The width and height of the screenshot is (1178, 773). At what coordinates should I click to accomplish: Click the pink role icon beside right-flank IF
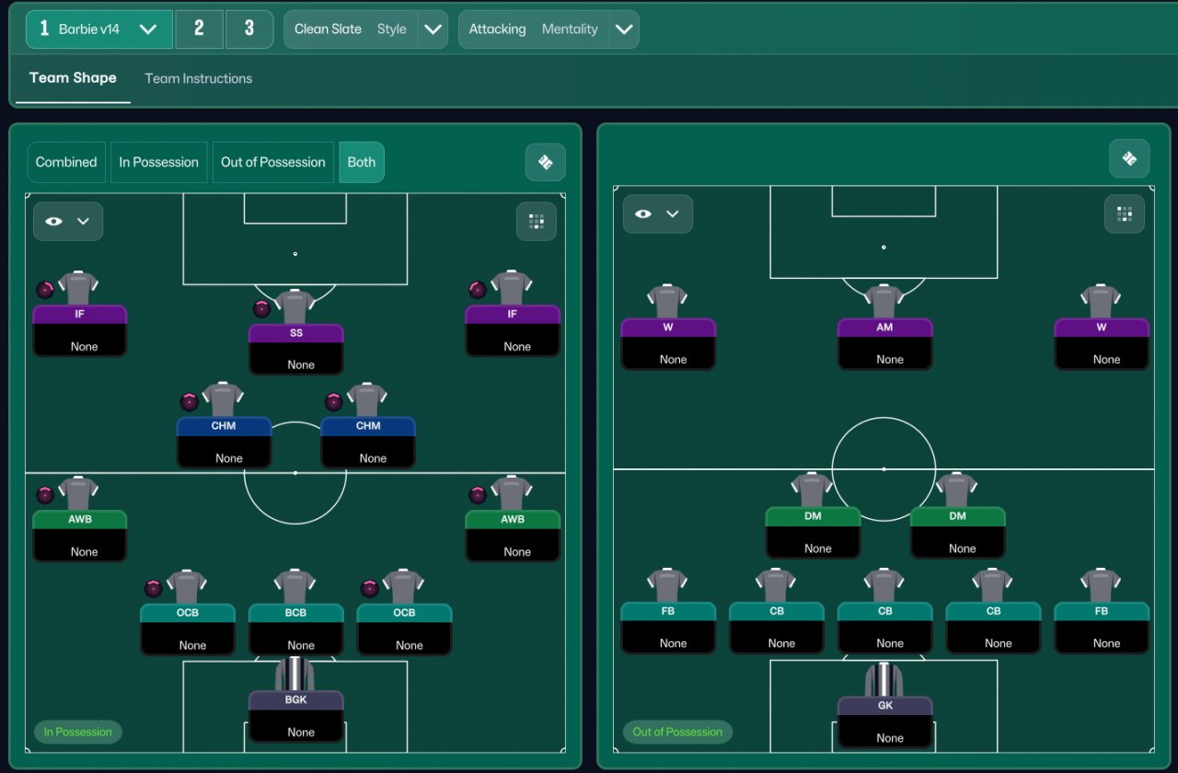(478, 290)
